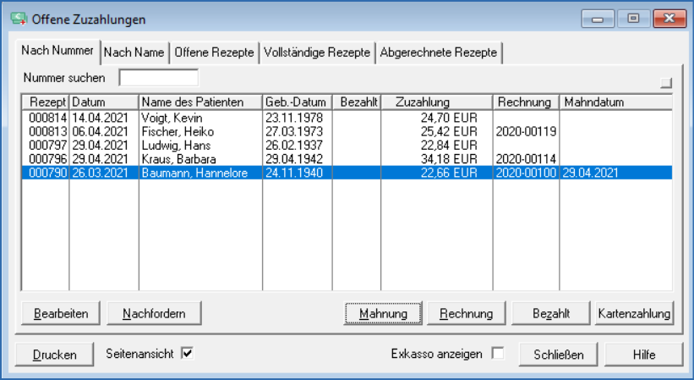Open the Hilfe button
Screen dimensions: 694x380
[643, 355]
